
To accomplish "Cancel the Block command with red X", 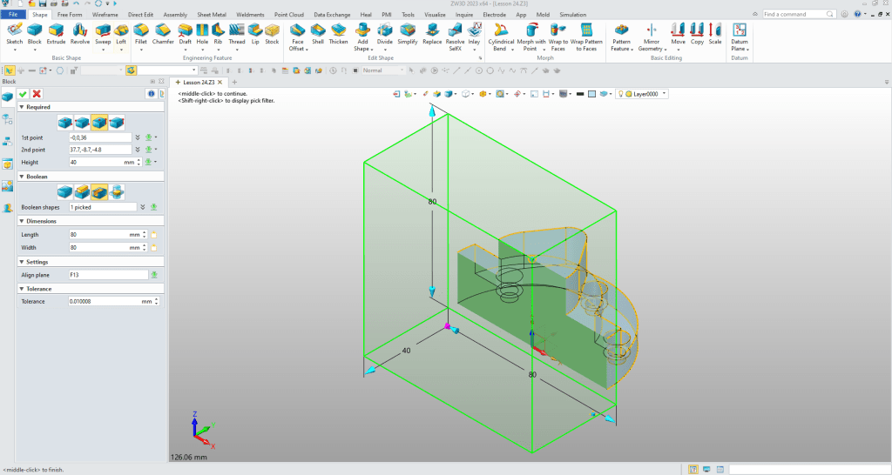I will [37, 93].
